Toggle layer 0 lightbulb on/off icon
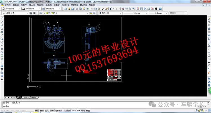This screenshot has width=211, height=113. pyautogui.click(x=44, y=13)
